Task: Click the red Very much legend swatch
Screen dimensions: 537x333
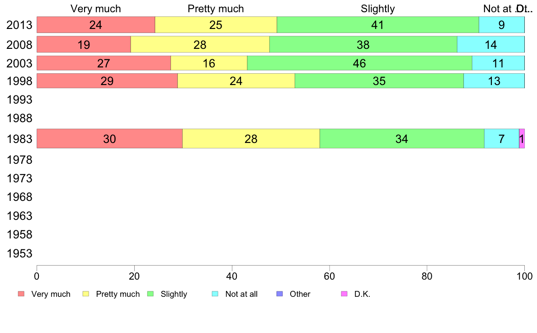Action: point(21,294)
